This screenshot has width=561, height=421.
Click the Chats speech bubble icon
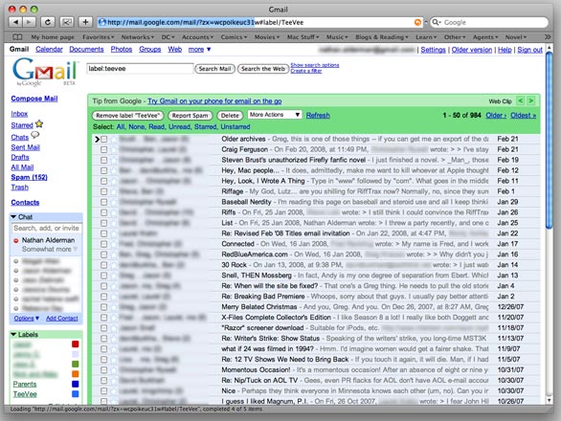(34, 135)
